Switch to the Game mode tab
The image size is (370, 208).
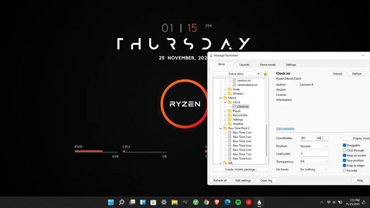[268, 65]
